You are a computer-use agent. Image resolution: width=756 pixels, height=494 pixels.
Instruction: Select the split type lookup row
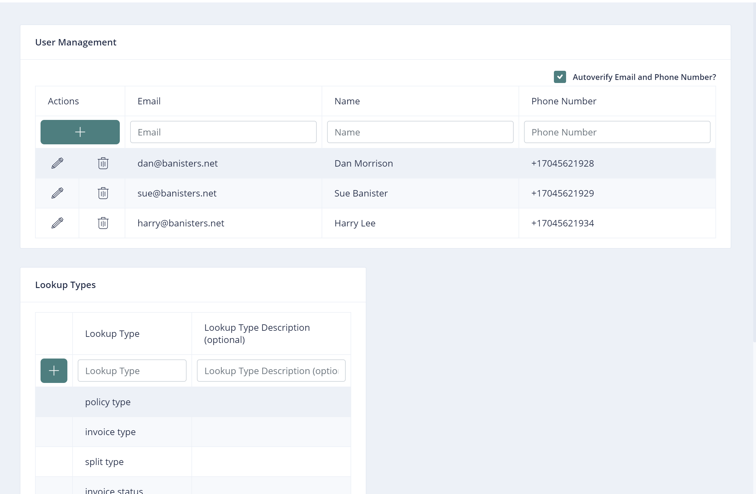click(104, 462)
